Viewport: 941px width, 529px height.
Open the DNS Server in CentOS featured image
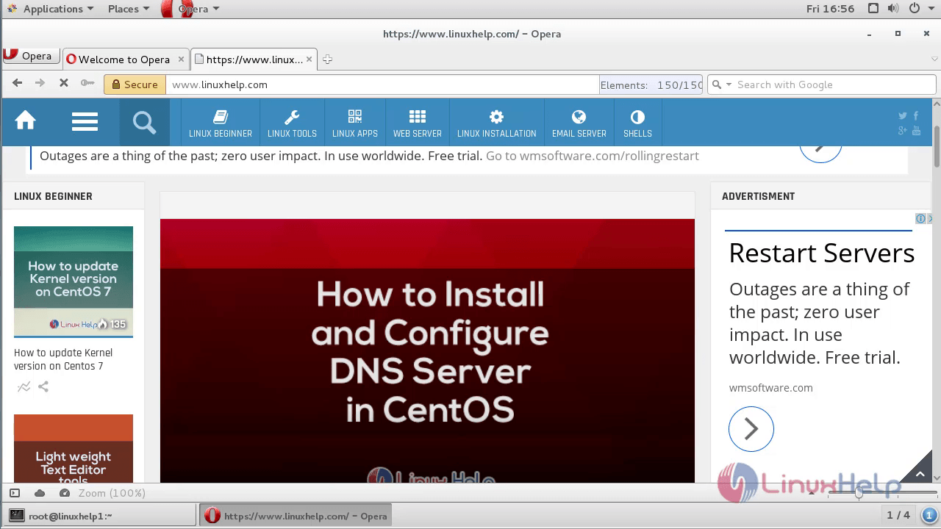(427, 350)
